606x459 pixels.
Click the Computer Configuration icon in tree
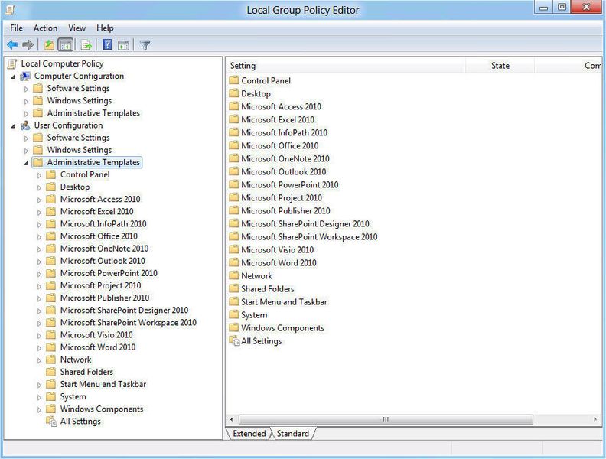pos(25,76)
